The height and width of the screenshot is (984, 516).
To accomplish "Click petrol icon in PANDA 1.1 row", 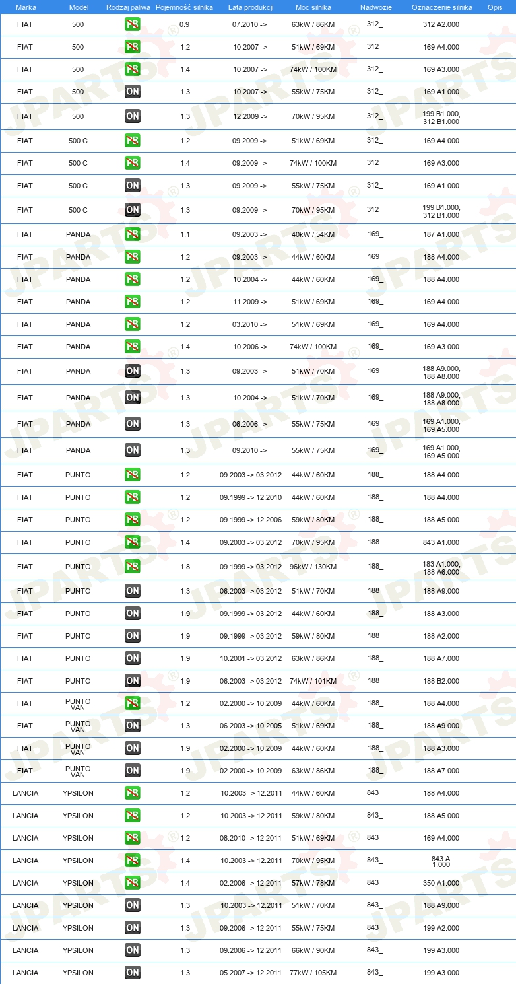I will 133,234.
